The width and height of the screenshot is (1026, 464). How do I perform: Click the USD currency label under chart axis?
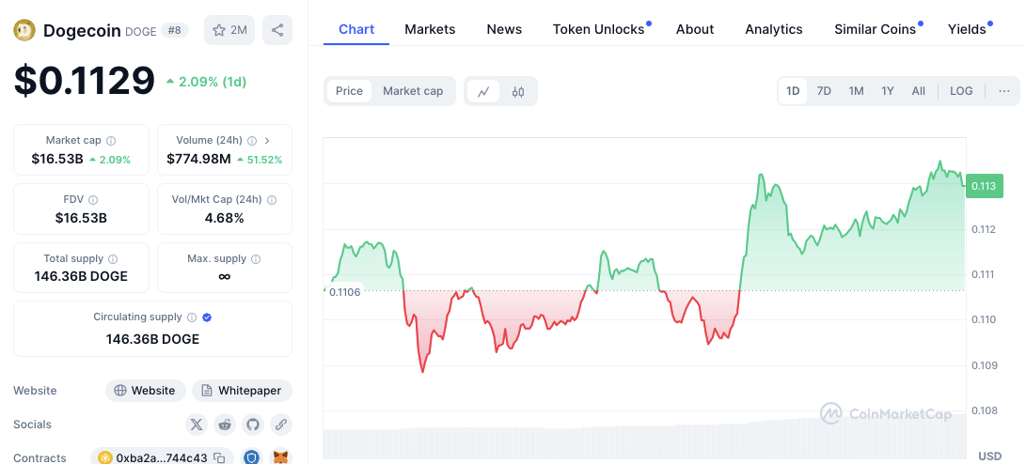coord(990,456)
